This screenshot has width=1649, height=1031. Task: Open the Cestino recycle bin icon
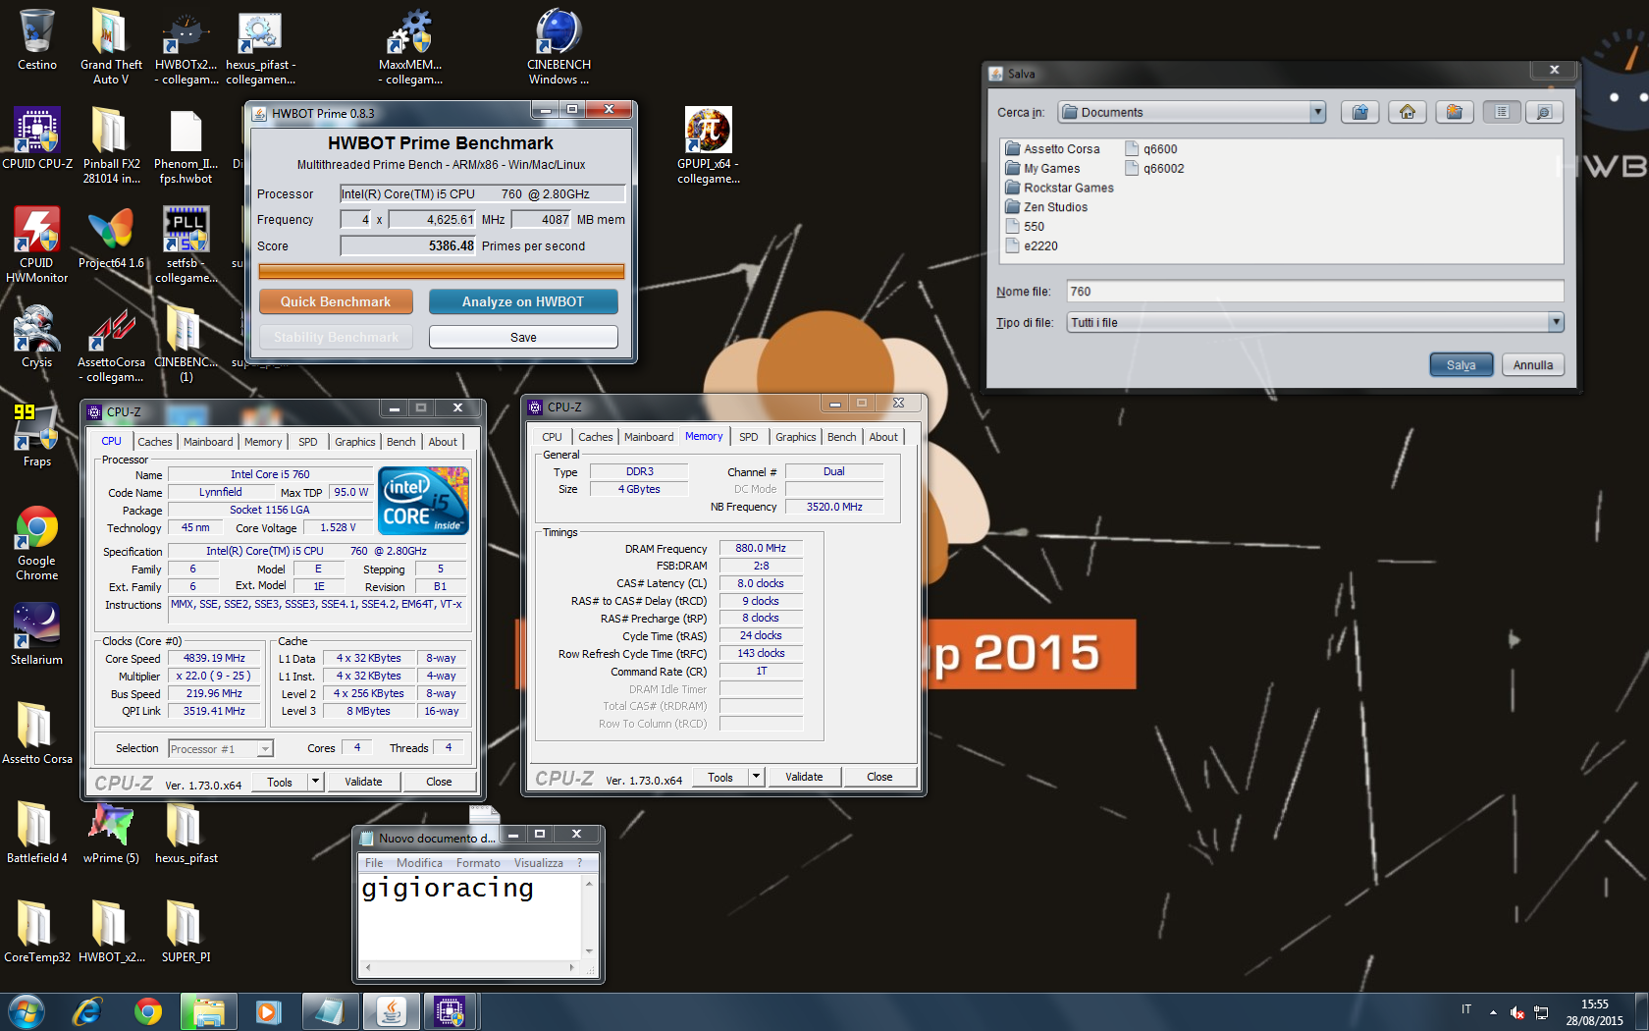[36, 39]
